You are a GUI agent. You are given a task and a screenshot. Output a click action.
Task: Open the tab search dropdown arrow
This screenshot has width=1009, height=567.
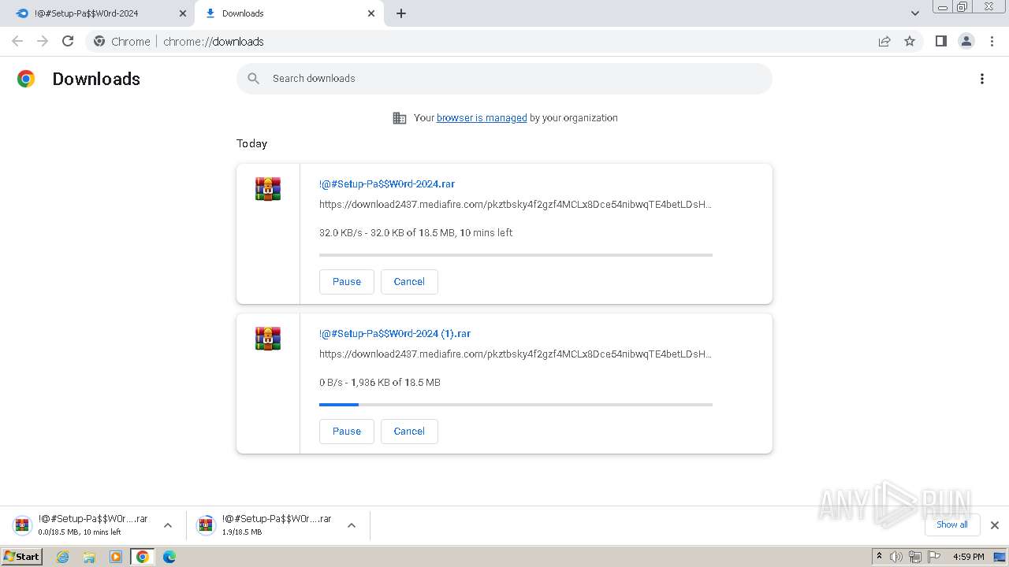click(x=914, y=13)
